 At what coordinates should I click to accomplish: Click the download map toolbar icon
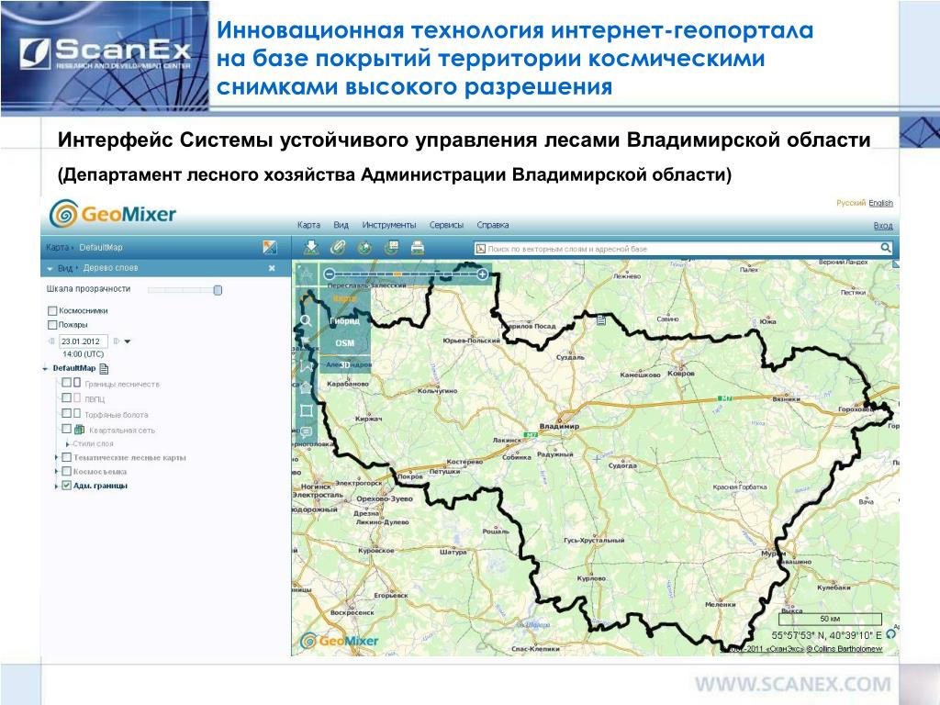click(311, 247)
